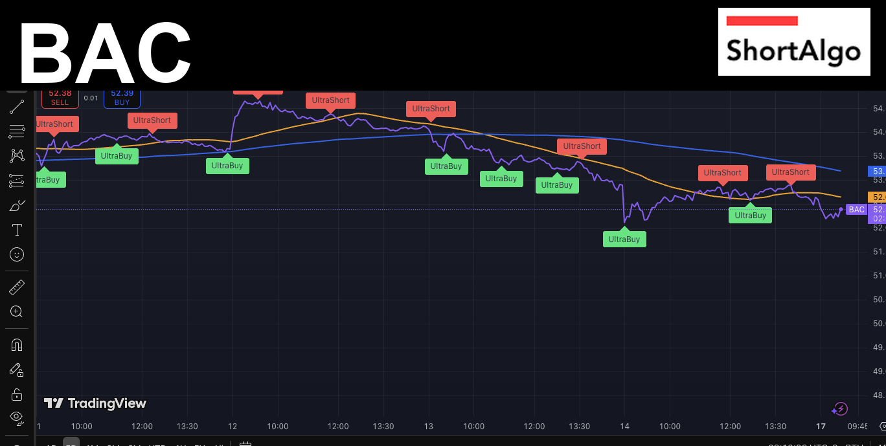Image resolution: width=886 pixels, height=446 pixels.
Task: Click the orange moving average price tag
Action: click(x=877, y=197)
